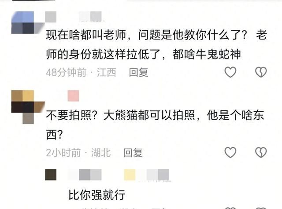This screenshot has width=282, height=209.
Task: Like the 比你强就行 reply at the bottom
Action: point(230,208)
